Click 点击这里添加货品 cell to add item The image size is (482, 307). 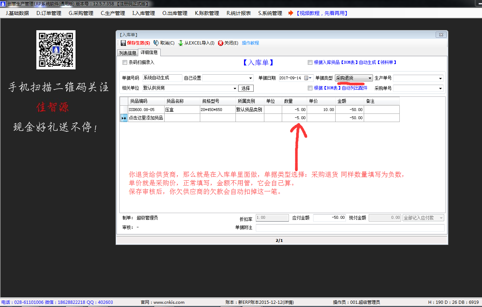pyautogui.click(x=146, y=118)
